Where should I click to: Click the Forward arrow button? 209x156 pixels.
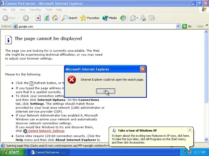[26, 18]
